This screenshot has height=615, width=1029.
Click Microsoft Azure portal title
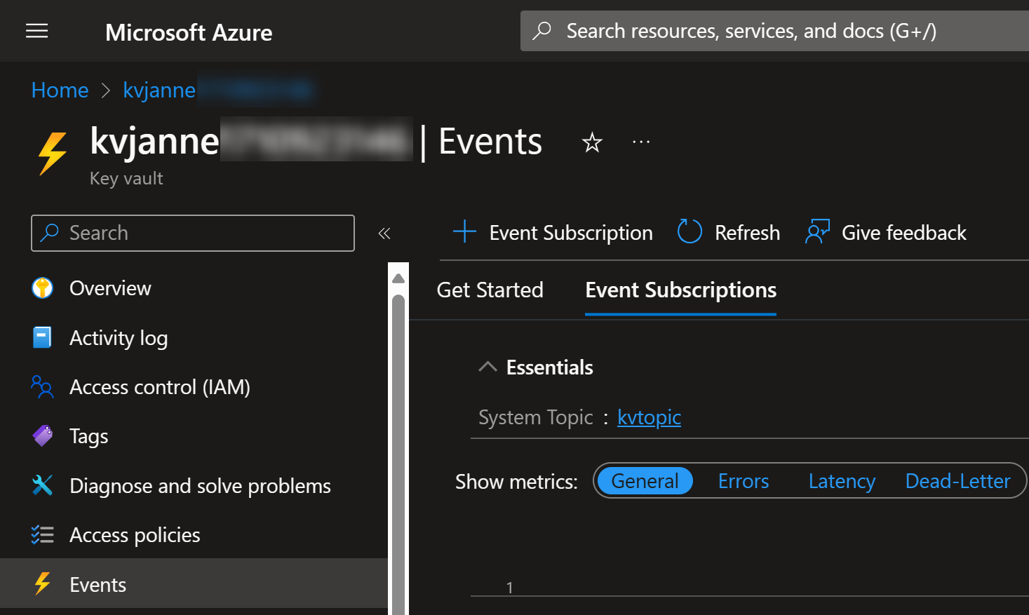tap(189, 32)
